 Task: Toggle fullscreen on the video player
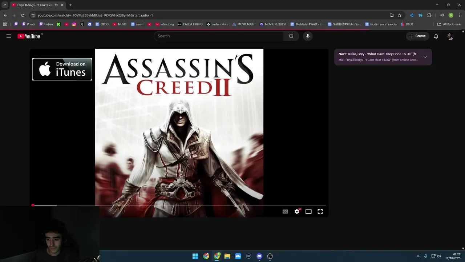coord(320,211)
